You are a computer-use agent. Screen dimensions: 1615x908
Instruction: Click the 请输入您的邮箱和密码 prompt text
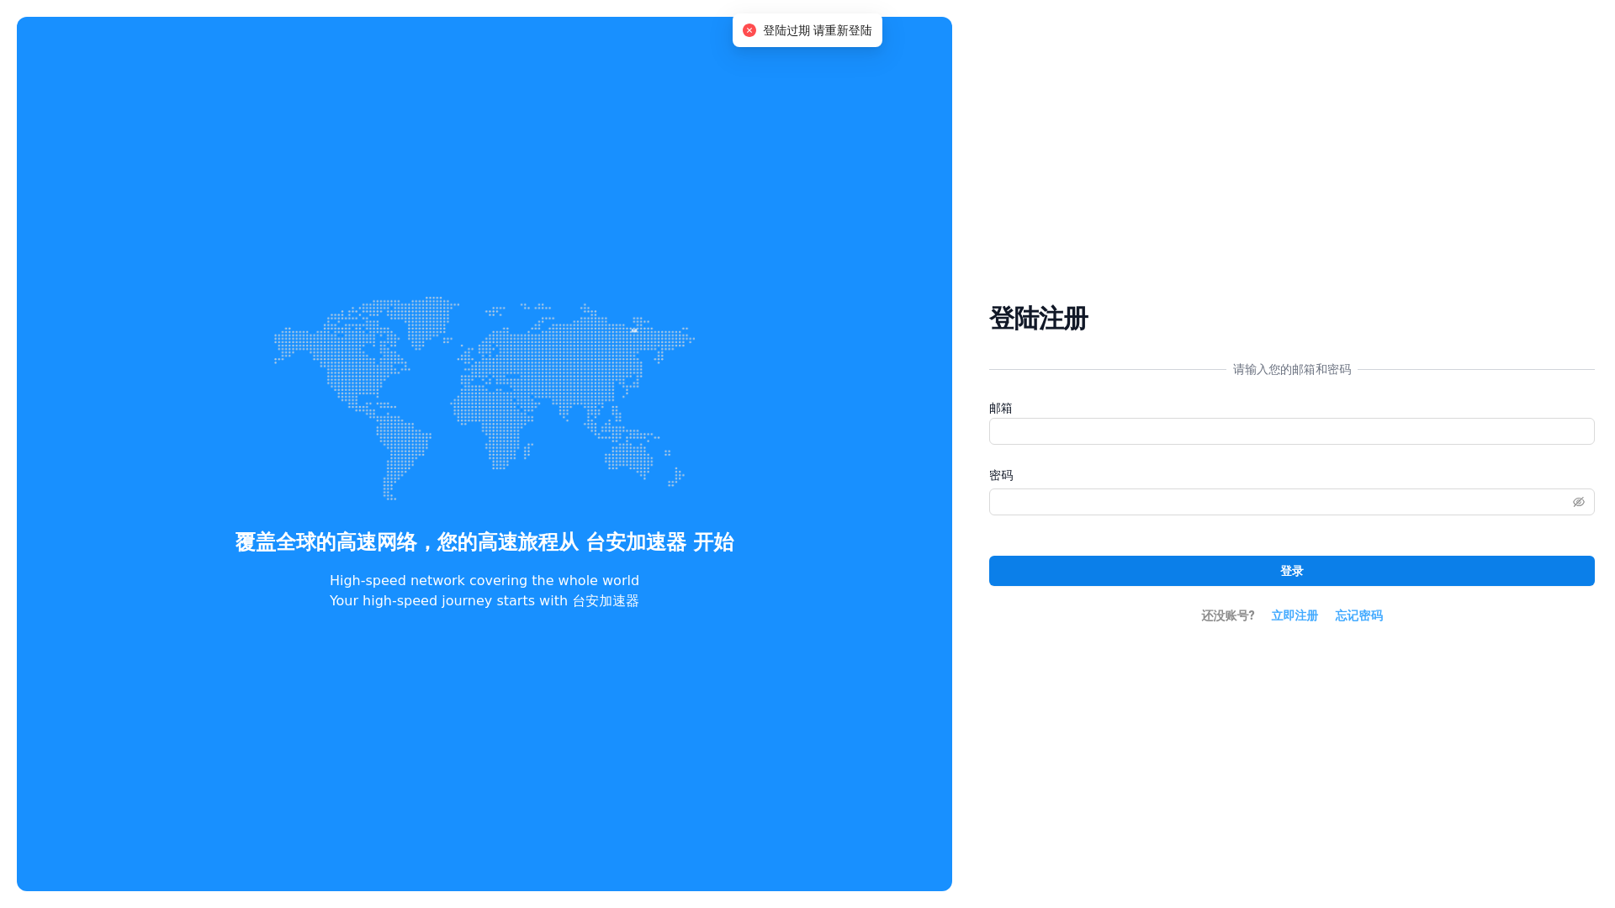(x=1292, y=369)
